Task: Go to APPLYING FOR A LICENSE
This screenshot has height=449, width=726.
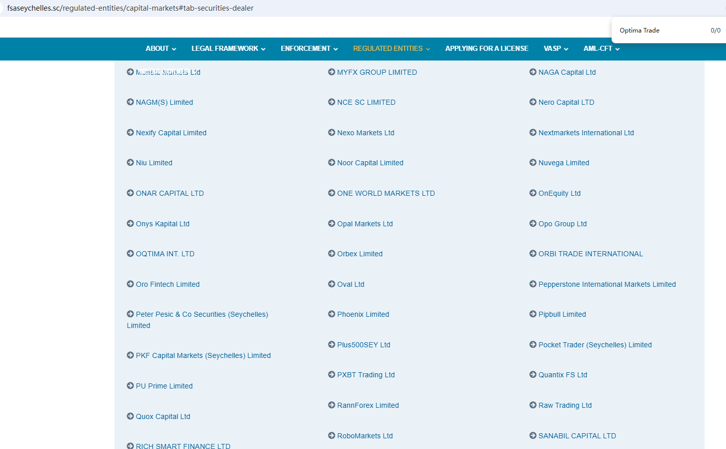Action: [487, 49]
